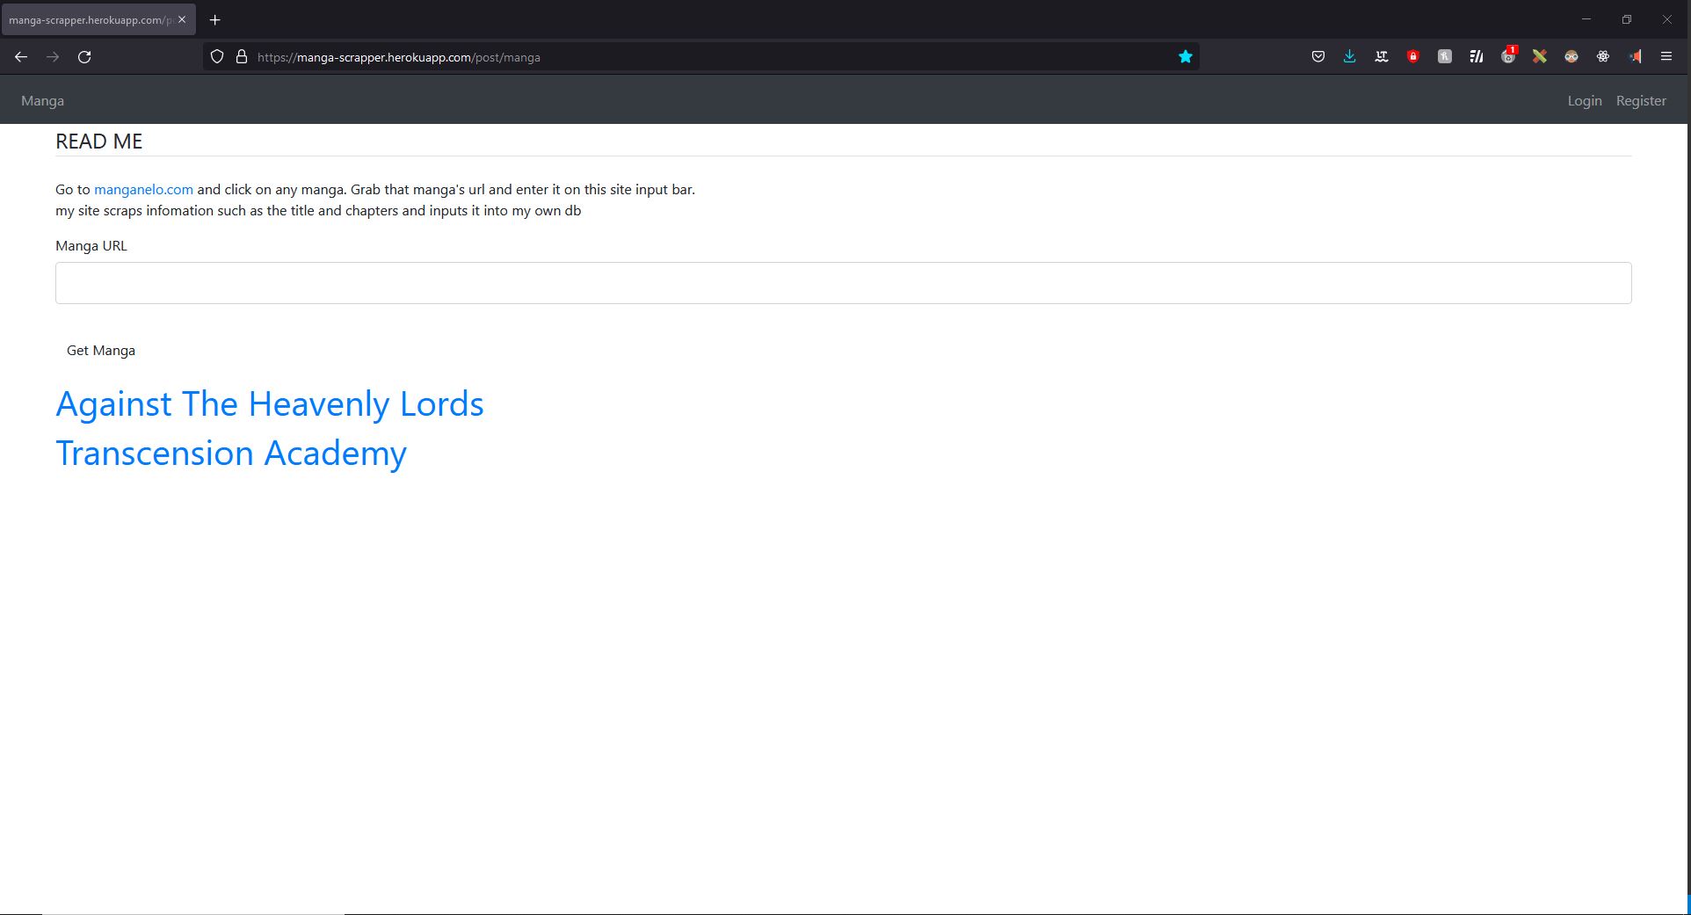1691x915 pixels.
Task: Click the blue bookmark star icon
Action: (x=1185, y=57)
